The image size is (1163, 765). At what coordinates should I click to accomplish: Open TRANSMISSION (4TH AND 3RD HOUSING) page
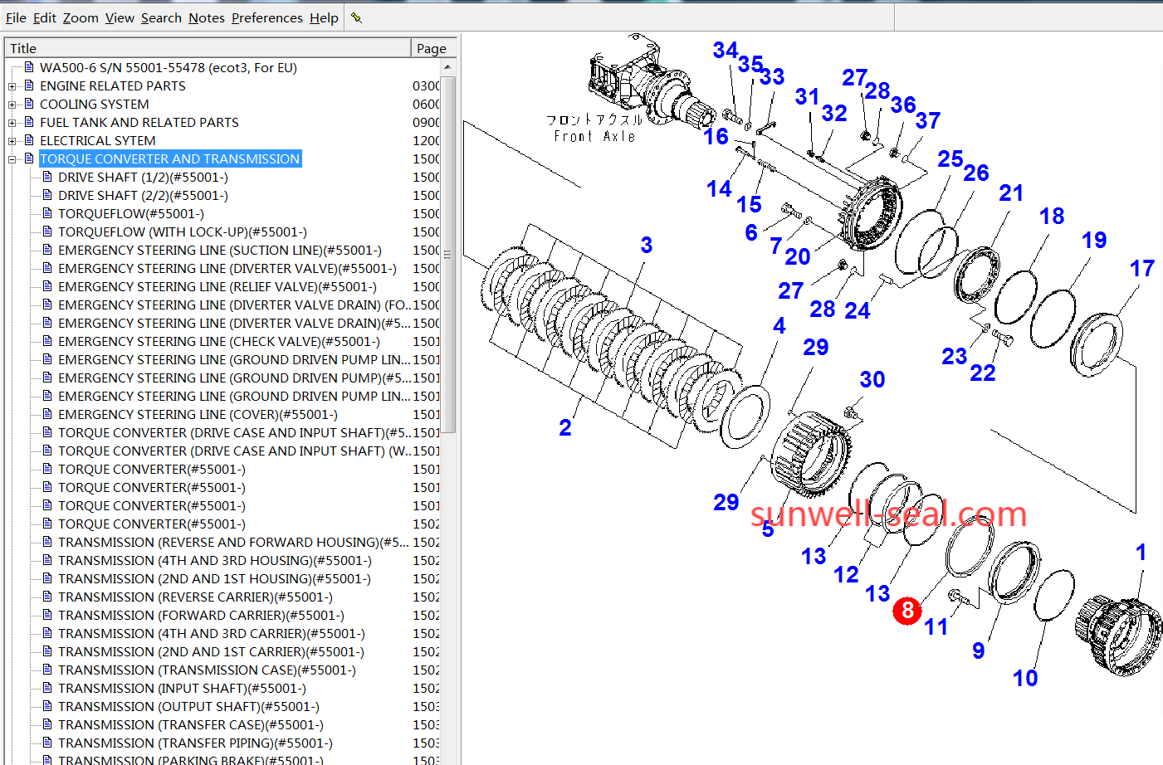pos(215,560)
